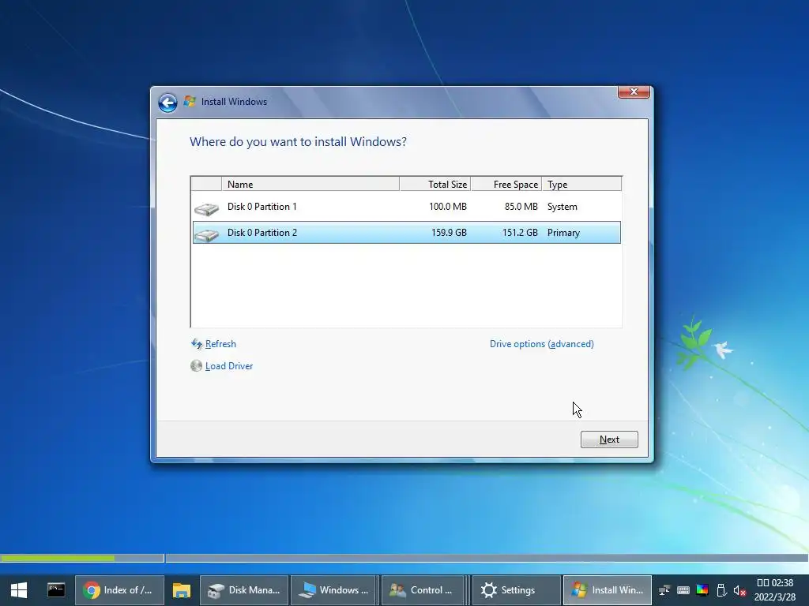Sort by the Free Space column header

(506, 184)
